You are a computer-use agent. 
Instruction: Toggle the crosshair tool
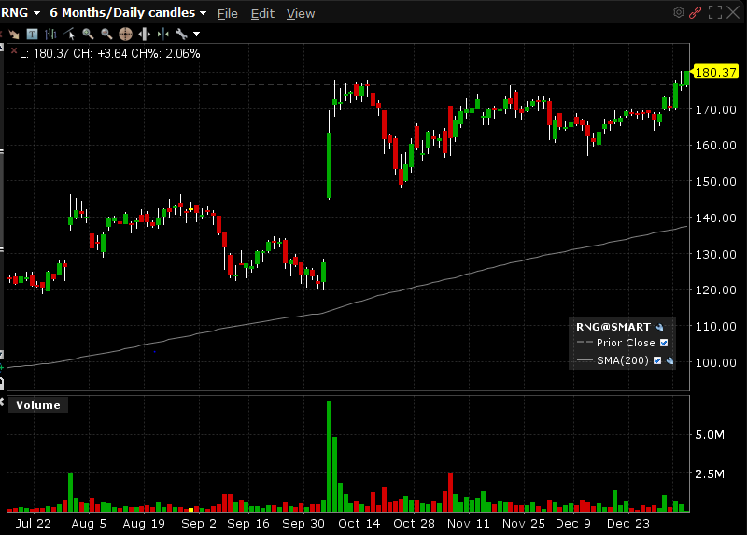point(125,34)
